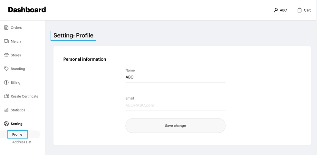Viewport: 317px width, 155px height.
Task: Click the Branding tag icon
Action: 6,69
